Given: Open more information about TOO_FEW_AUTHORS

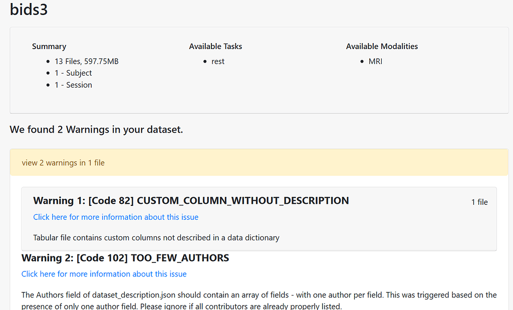Looking at the screenshot, I should coord(104,274).
